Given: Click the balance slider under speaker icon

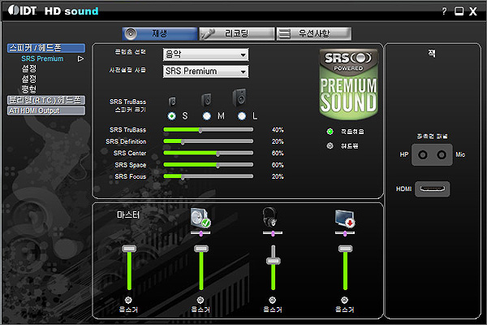Looking at the screenshot, I should (200, 233).
